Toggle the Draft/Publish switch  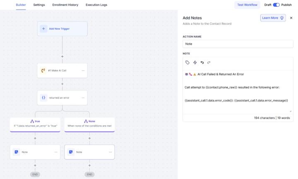[x=276, y=5]
